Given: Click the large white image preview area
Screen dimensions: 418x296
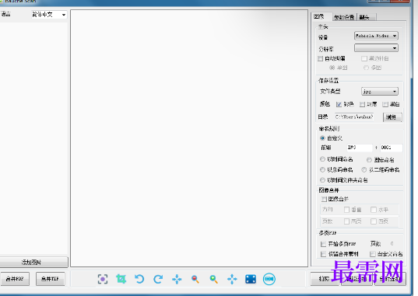Looking at the screenshot, I should point(189,138).
